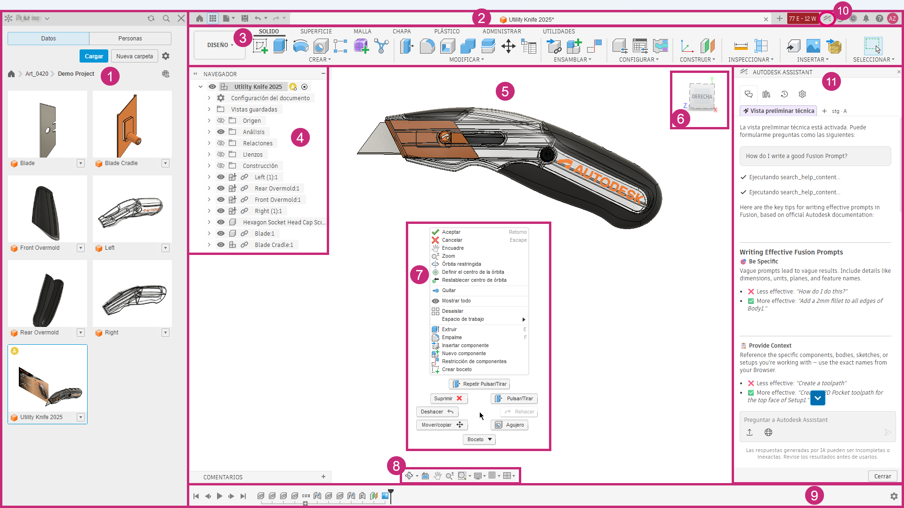Expand Configuración del documento node
904x508 pixels.
[x=209, y=98]
